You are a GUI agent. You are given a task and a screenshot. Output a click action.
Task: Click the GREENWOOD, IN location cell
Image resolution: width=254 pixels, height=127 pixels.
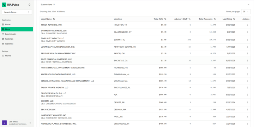[x=121, y=124]
